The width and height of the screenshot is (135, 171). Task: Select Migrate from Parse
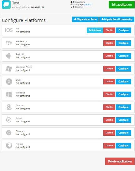(85, 19)
